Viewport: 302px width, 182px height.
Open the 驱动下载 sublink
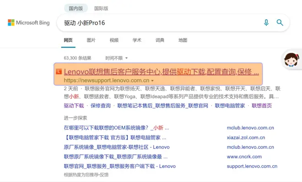pos(74,106)
